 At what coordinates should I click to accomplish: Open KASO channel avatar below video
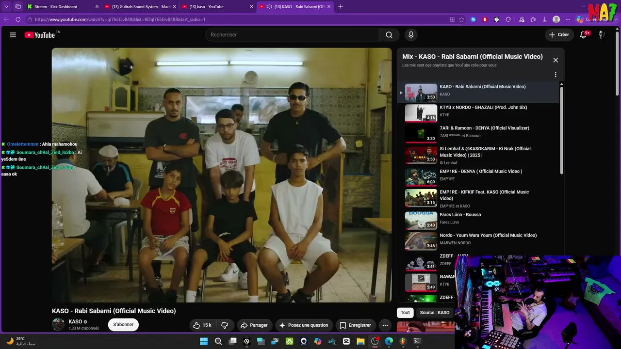58,325
